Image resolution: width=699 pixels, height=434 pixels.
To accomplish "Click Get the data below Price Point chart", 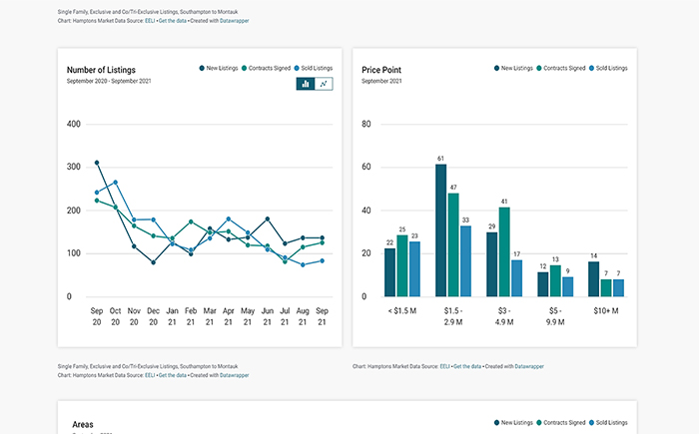I will (467, 366).
